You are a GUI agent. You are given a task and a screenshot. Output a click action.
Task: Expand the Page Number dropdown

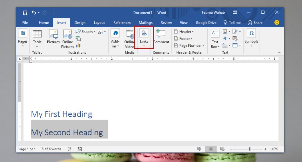190,45
